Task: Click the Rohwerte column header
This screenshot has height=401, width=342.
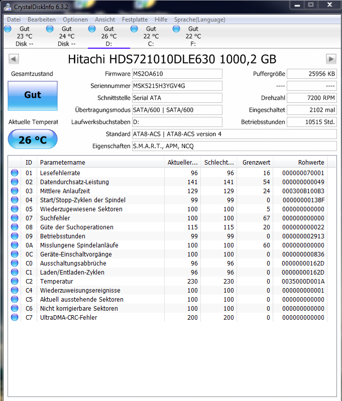Action: coord(300,163)
